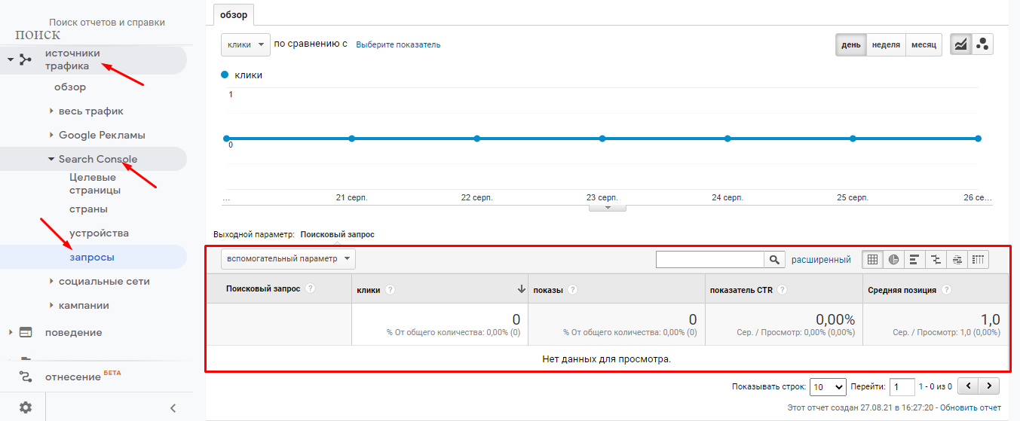This screenshot has width=1020, height=421.
Task: Set graph interval to 'день'
Action: tap(851, 45)
